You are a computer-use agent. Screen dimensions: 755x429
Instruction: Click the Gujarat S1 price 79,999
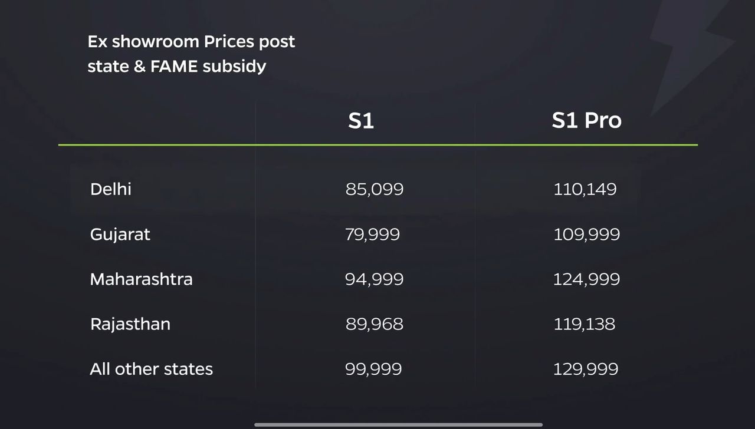[x=372, y=235]
